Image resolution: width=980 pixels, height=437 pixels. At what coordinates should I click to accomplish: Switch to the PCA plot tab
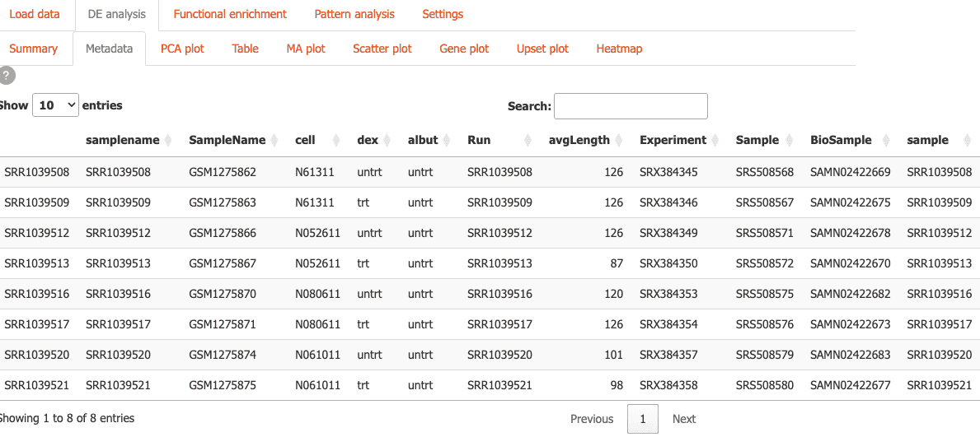pos(182,49)
